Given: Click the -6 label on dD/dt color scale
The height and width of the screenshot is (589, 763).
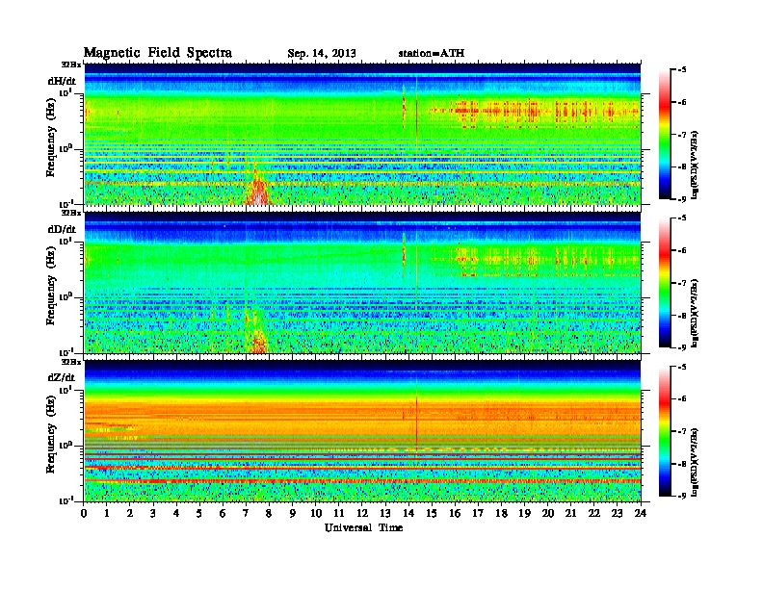Looking at the screenshot, I should (681, 251).
